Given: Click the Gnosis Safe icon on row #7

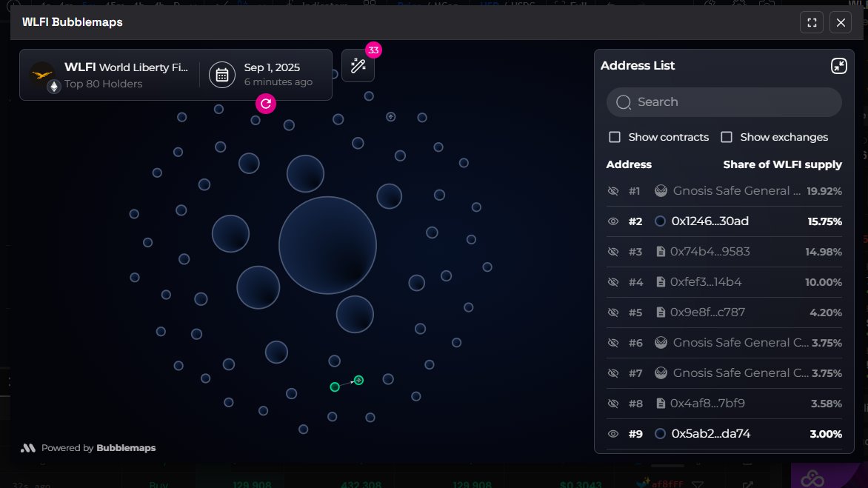Looking at the screenshot, I should tap(661, 373).
